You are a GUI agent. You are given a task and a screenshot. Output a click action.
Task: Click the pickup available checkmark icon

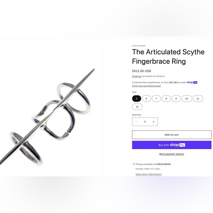(x=134, y=164)
